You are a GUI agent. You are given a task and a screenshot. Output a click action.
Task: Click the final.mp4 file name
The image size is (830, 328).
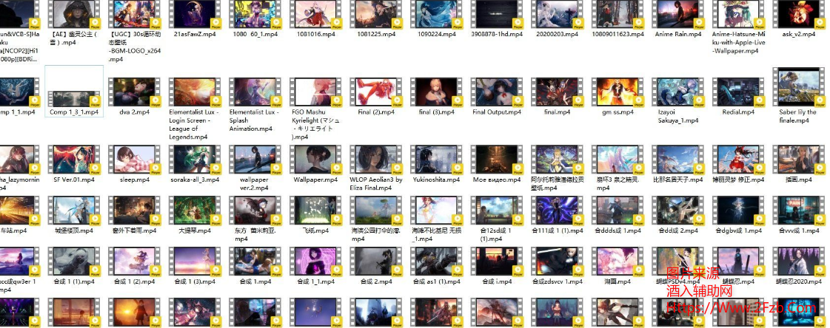point(558,112)
